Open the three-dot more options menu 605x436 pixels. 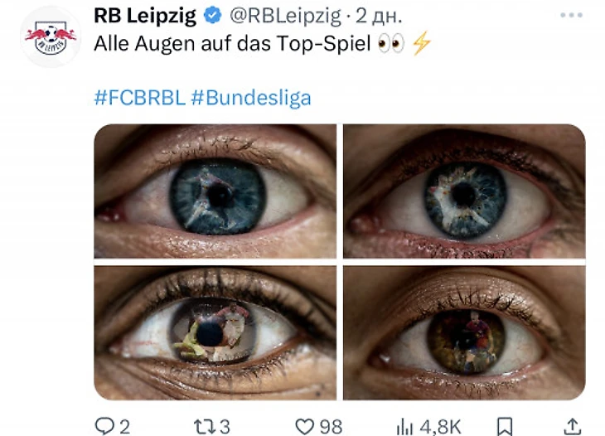(x=571, y=15)
